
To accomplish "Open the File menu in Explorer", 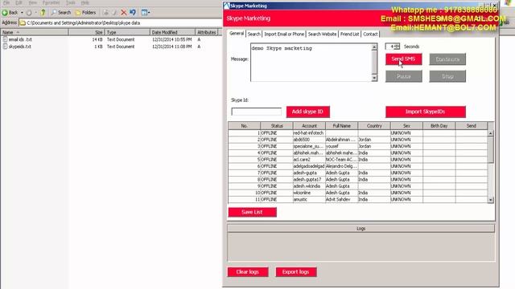I will 6,2.
